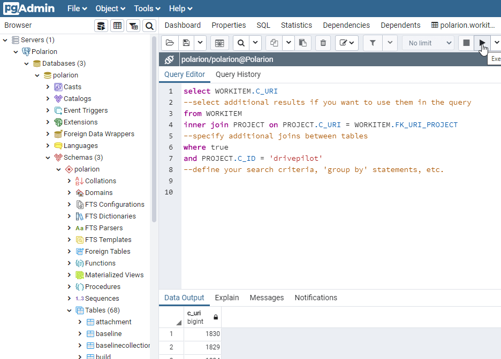Click the View Data table icon
501x359 pixels.
(117, 26)
